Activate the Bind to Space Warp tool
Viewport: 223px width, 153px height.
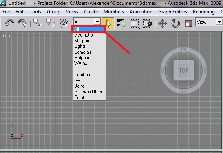pos(64,24)
